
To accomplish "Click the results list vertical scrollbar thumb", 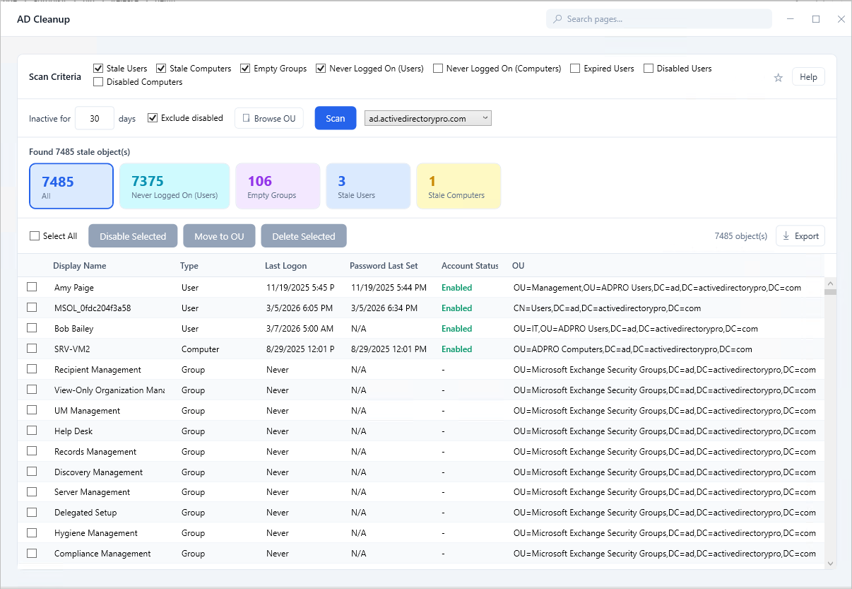I will [x=830, y=291].
